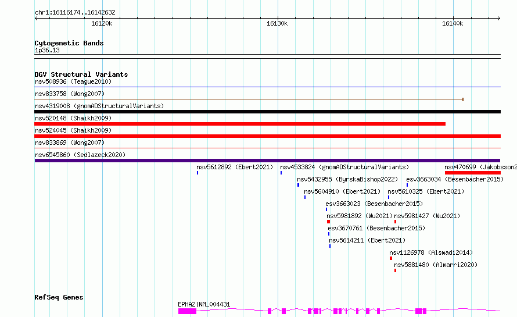Screen dimensions: 517x317
Task: Click the nsv5612892 (Ebert2021) variant label
Action: (x=235, y=167)
